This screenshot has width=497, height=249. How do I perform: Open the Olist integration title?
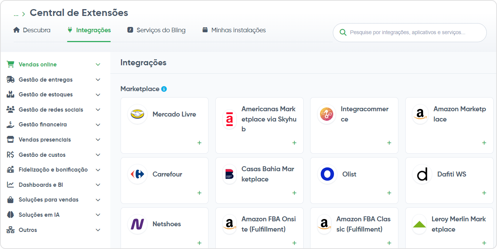(349, 174)
